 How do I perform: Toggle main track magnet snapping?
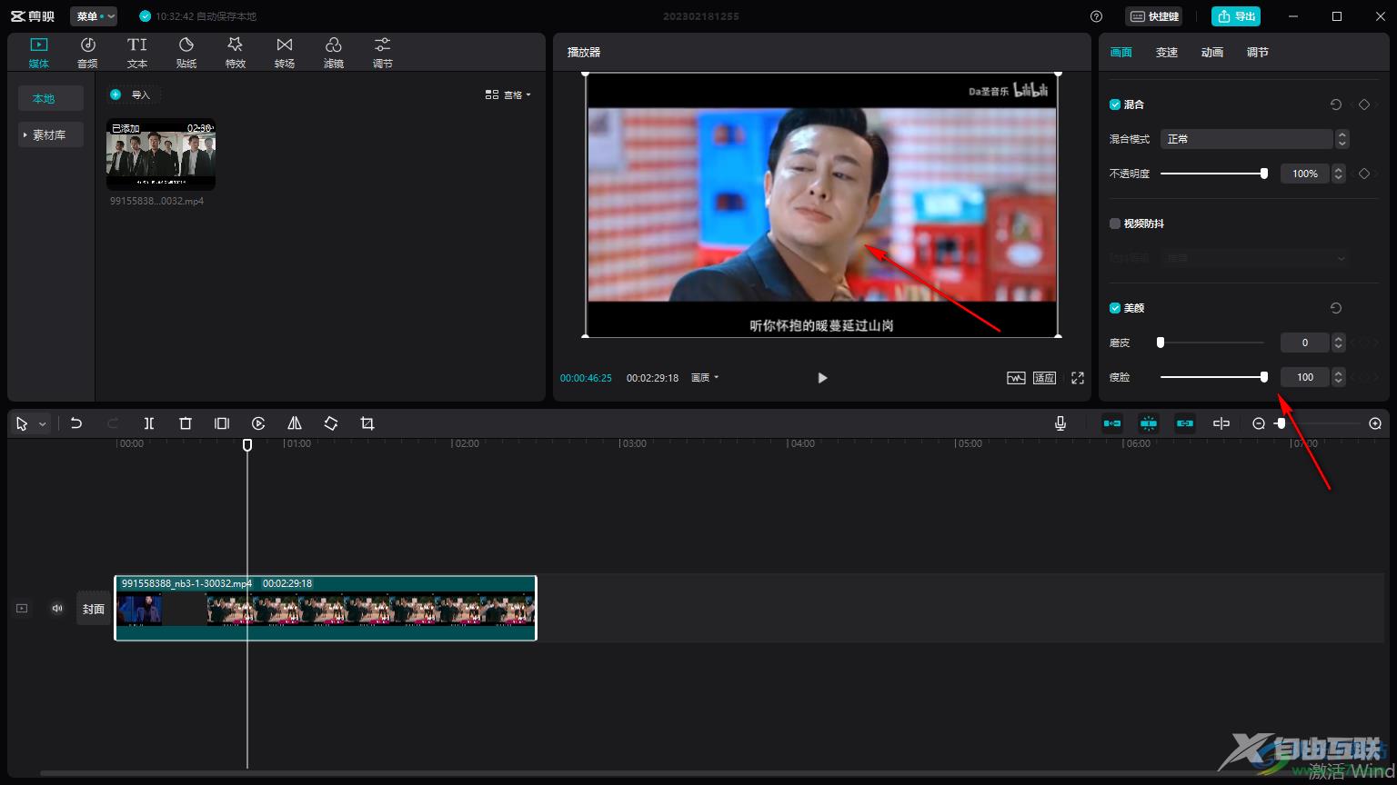[x=1112, y=423]
